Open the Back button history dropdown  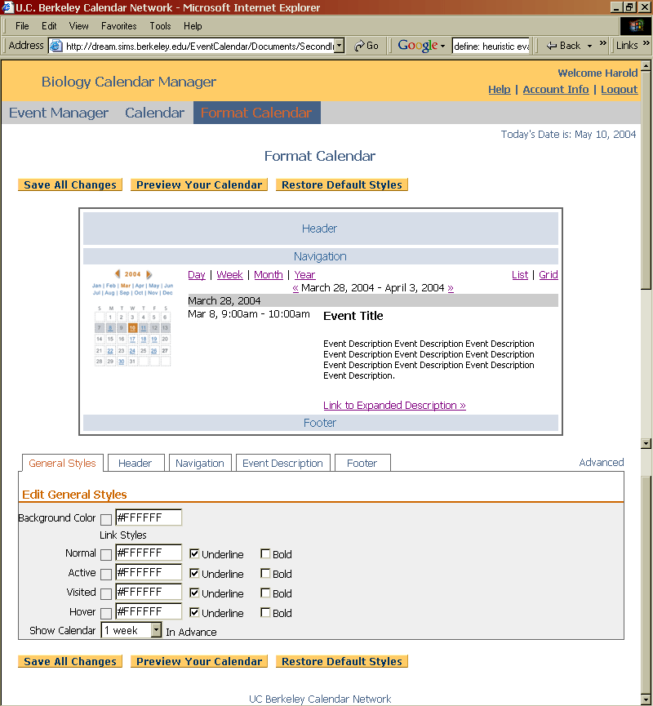click(589, 46)
